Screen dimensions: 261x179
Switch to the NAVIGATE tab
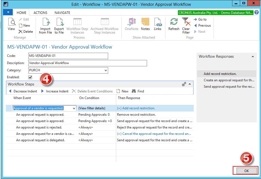coord(62,12)
